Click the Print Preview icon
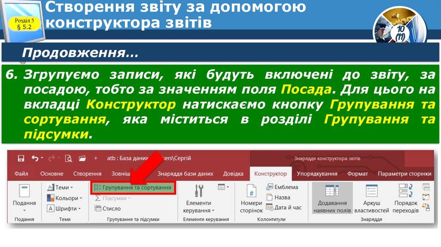 tap(68, 159)
